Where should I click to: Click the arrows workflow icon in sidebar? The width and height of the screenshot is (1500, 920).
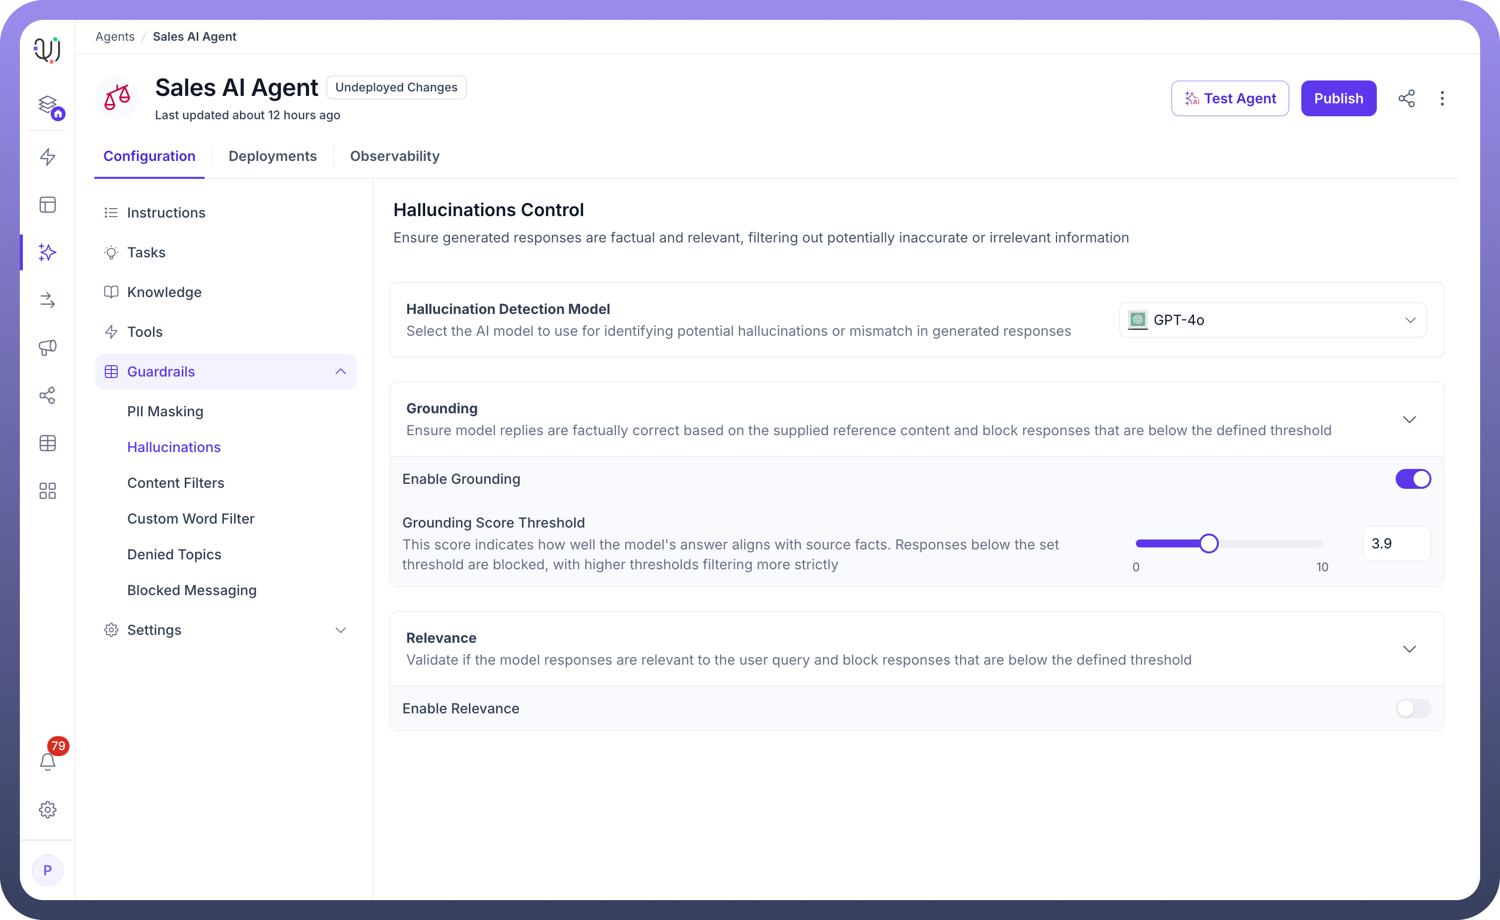(48, 300)
